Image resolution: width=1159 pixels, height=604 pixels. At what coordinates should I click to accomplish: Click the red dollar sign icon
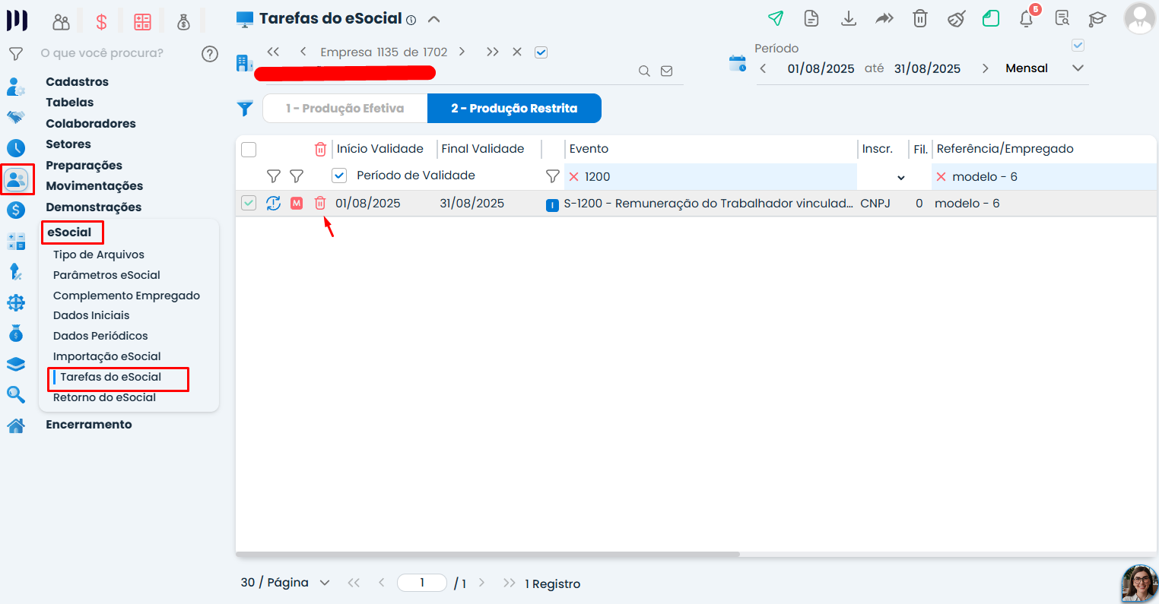point(101,22)
